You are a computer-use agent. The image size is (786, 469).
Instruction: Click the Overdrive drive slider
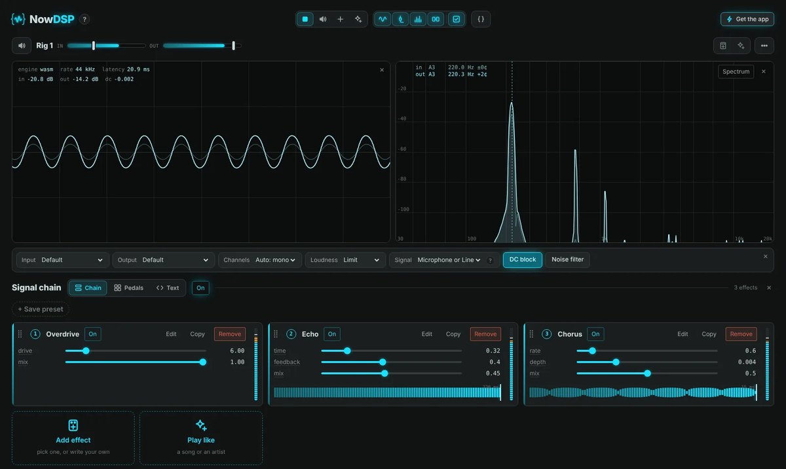pyautogui.click(x=136, y=351)
